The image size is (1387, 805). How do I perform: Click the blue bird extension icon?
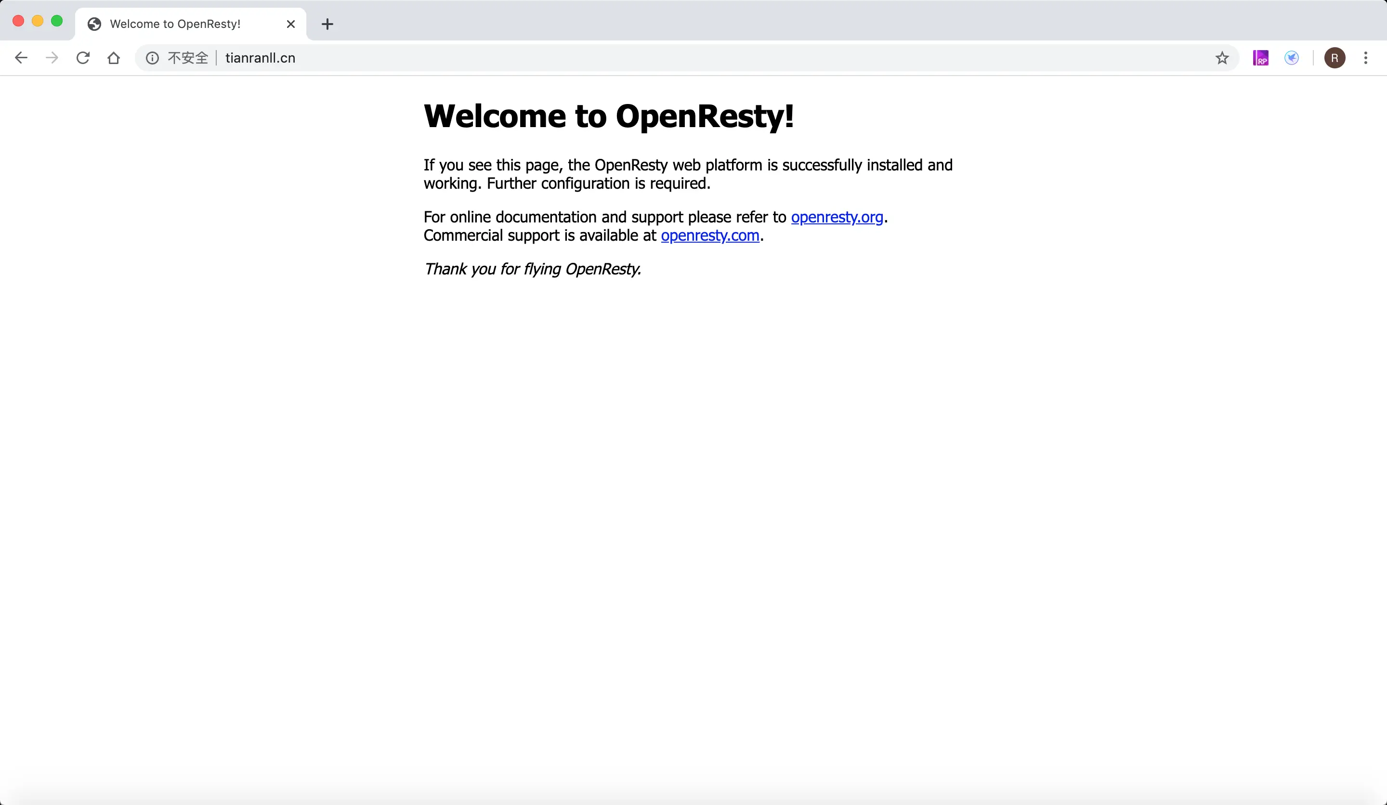1291,58
